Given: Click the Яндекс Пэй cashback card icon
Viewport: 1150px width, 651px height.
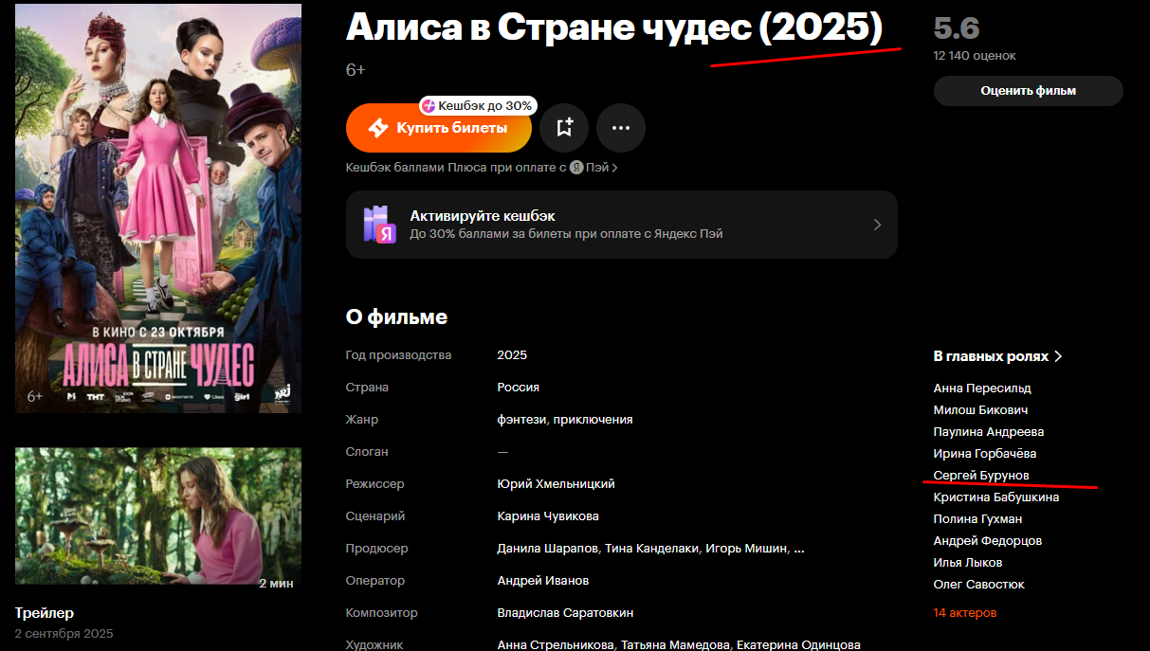Looking at the screenshot, I should coord(379,225).
